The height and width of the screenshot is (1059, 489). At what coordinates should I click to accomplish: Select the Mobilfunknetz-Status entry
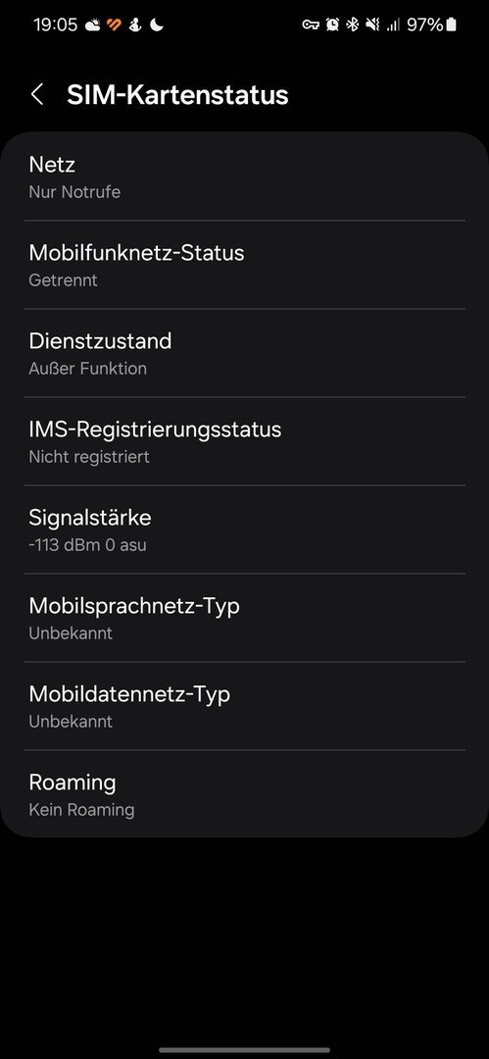(x=245, y=265)
